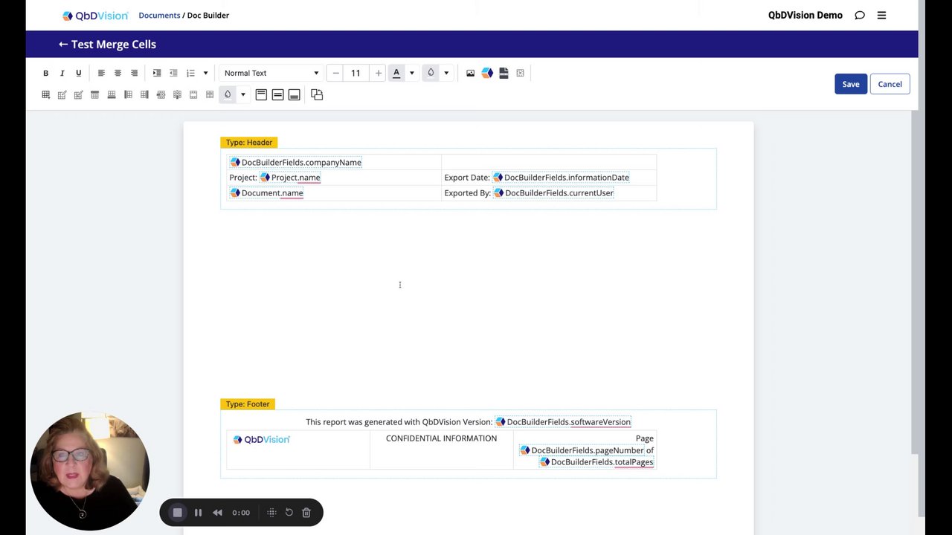This screenshot has height=535, width=952.
Task: Insert a QbDVision field
Action: coord(487,73)
